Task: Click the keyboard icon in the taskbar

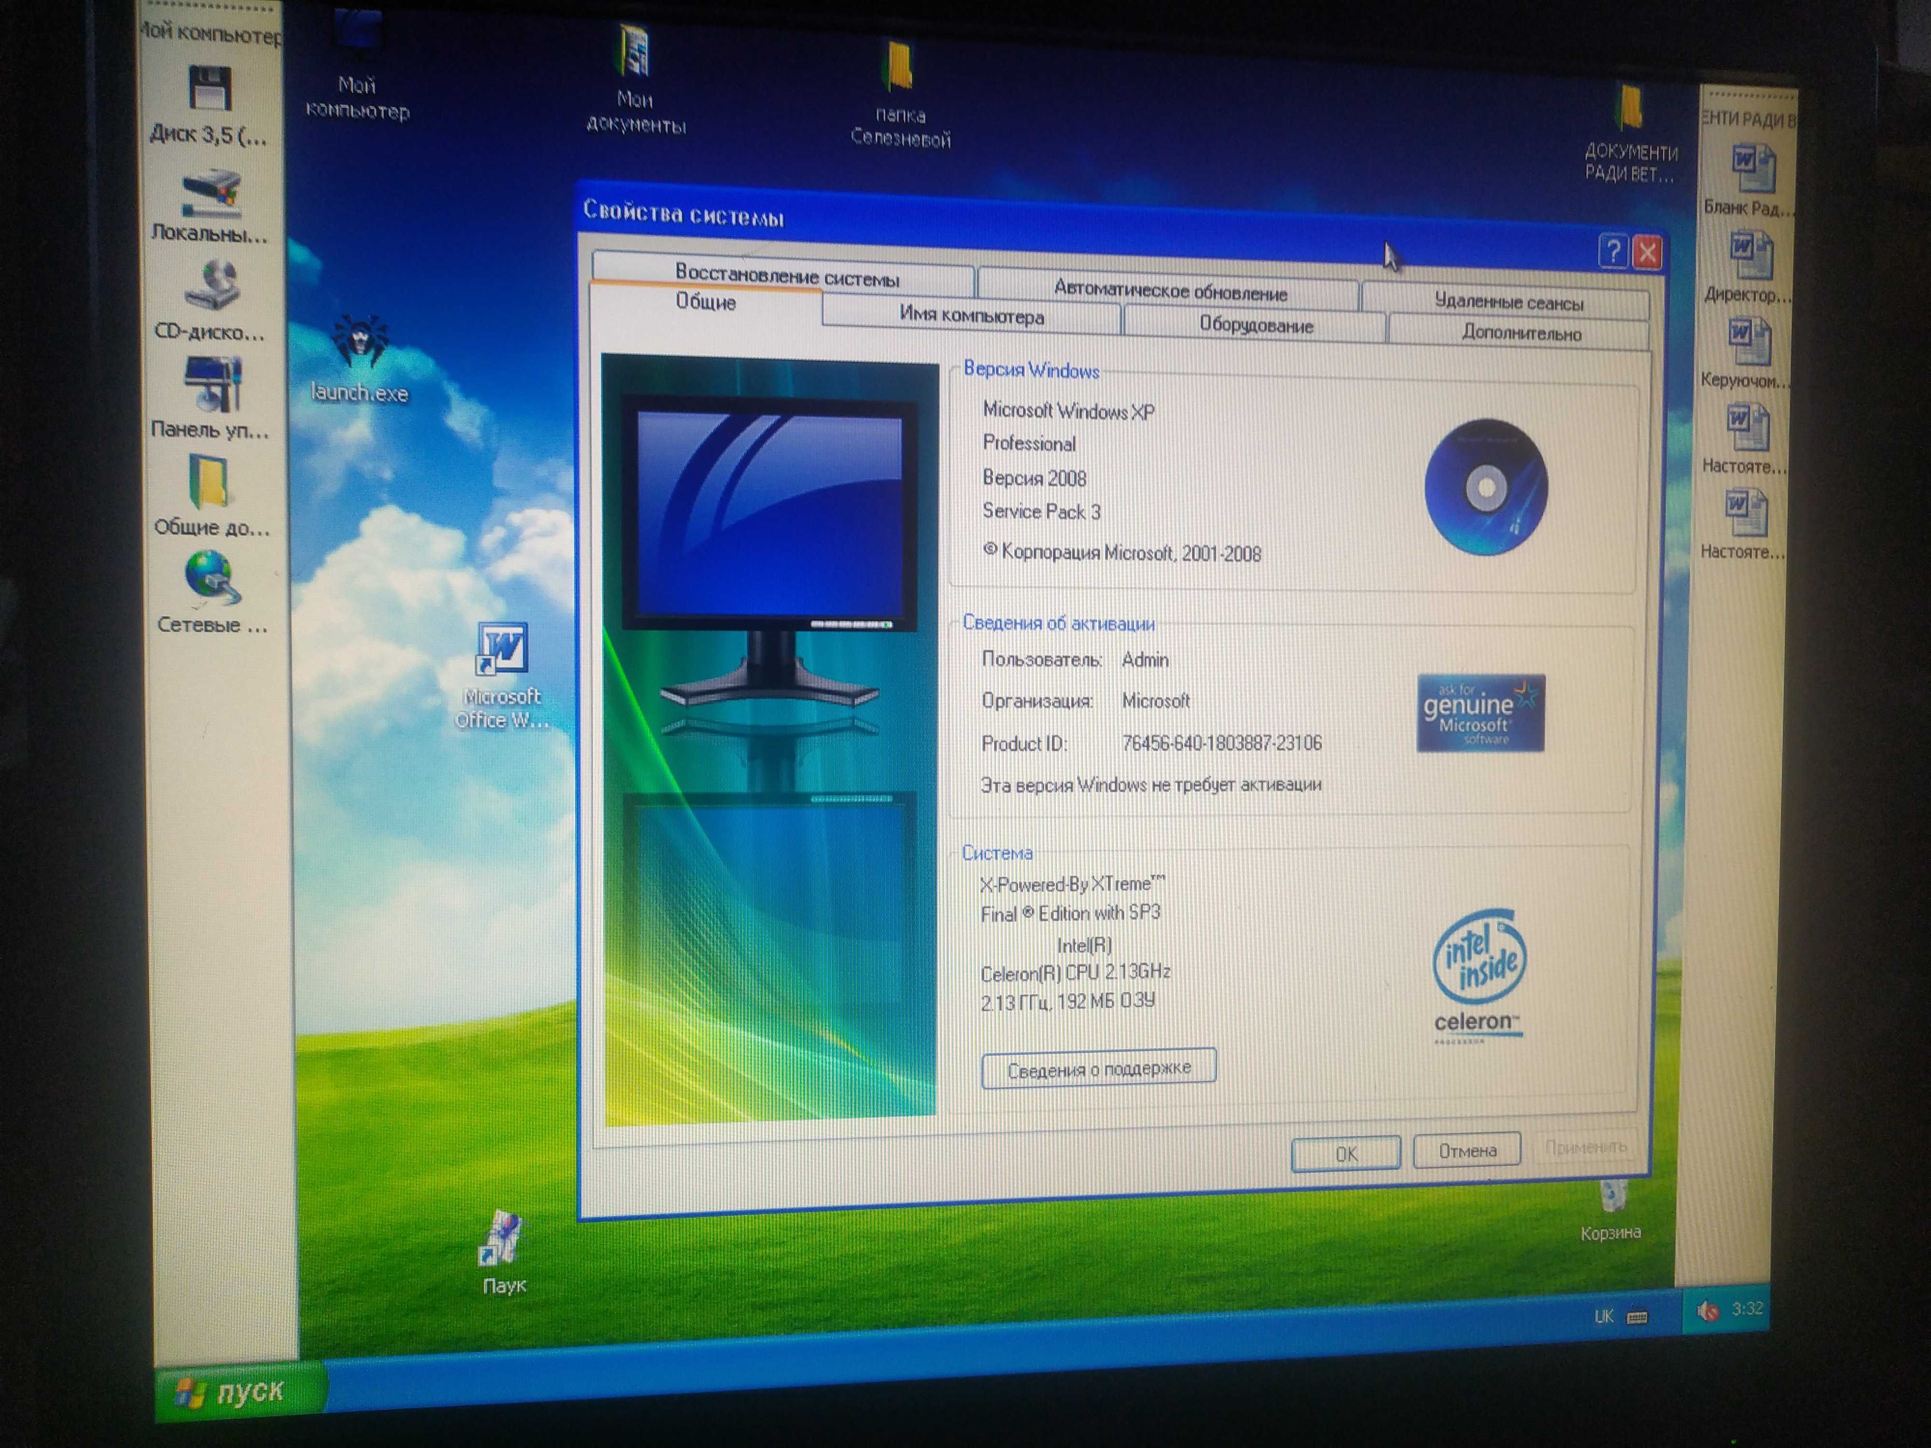Action: (1637, 1317)
